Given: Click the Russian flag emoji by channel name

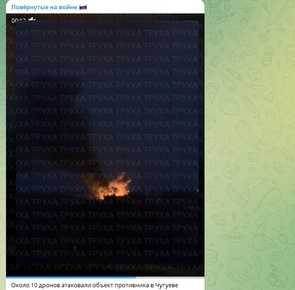Looking at the screenshot, I should [x=83, y=7].
